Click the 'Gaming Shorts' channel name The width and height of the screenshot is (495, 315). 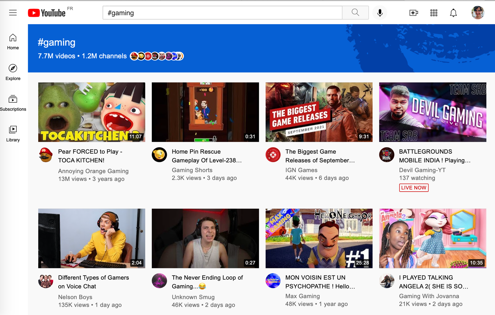(x=192, y=170)
